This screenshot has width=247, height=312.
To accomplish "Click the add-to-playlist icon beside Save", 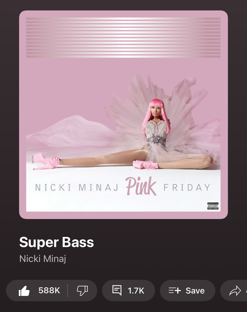I will (175, 291).
